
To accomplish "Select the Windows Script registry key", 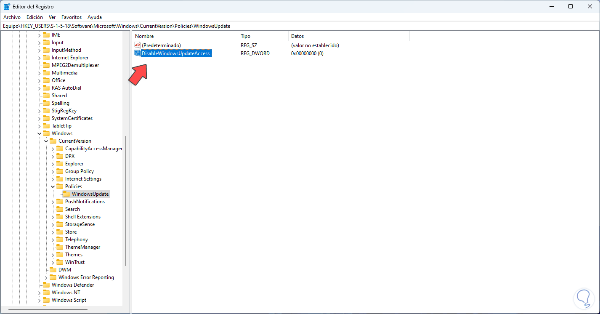I will pyautogui.click(x=69, y=300).
